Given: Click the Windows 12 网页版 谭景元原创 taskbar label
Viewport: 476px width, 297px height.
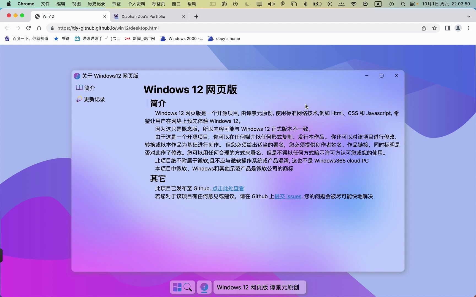Looking at the screenshot, I should point(259,287).
